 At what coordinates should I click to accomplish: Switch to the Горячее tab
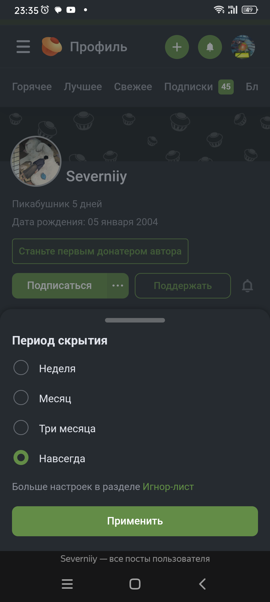coord(32,87)
